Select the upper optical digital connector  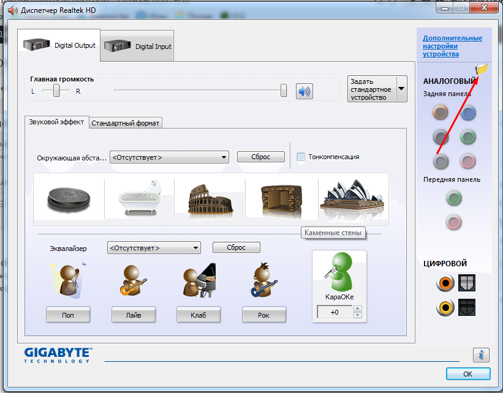point(467,282)
